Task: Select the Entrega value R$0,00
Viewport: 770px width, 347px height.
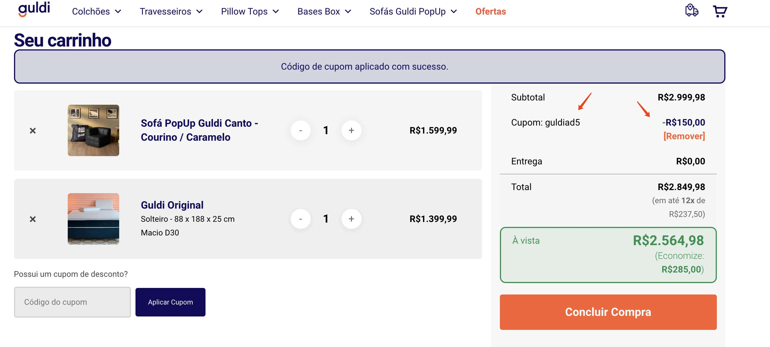Action: [691, 162]
